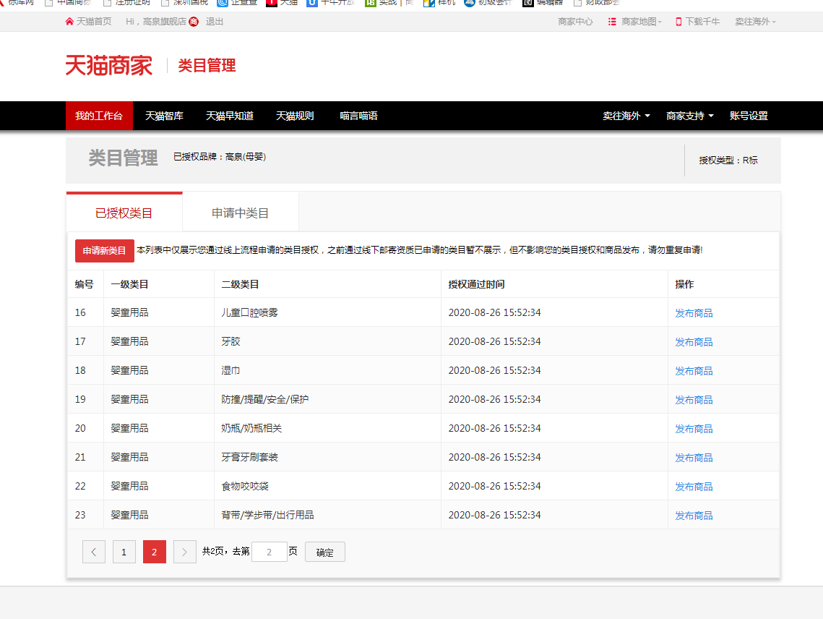The height and width of the screenshot is (619, 823).
Task: Click 发布商品 for 湿巾 row
Action: [694, 371]
